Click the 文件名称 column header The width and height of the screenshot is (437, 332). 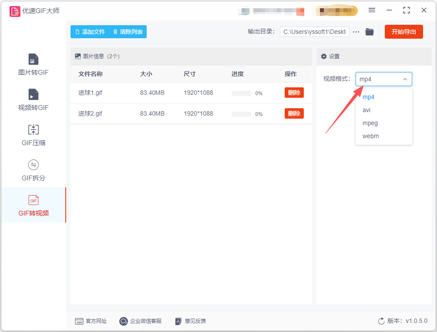pos(90,74)
